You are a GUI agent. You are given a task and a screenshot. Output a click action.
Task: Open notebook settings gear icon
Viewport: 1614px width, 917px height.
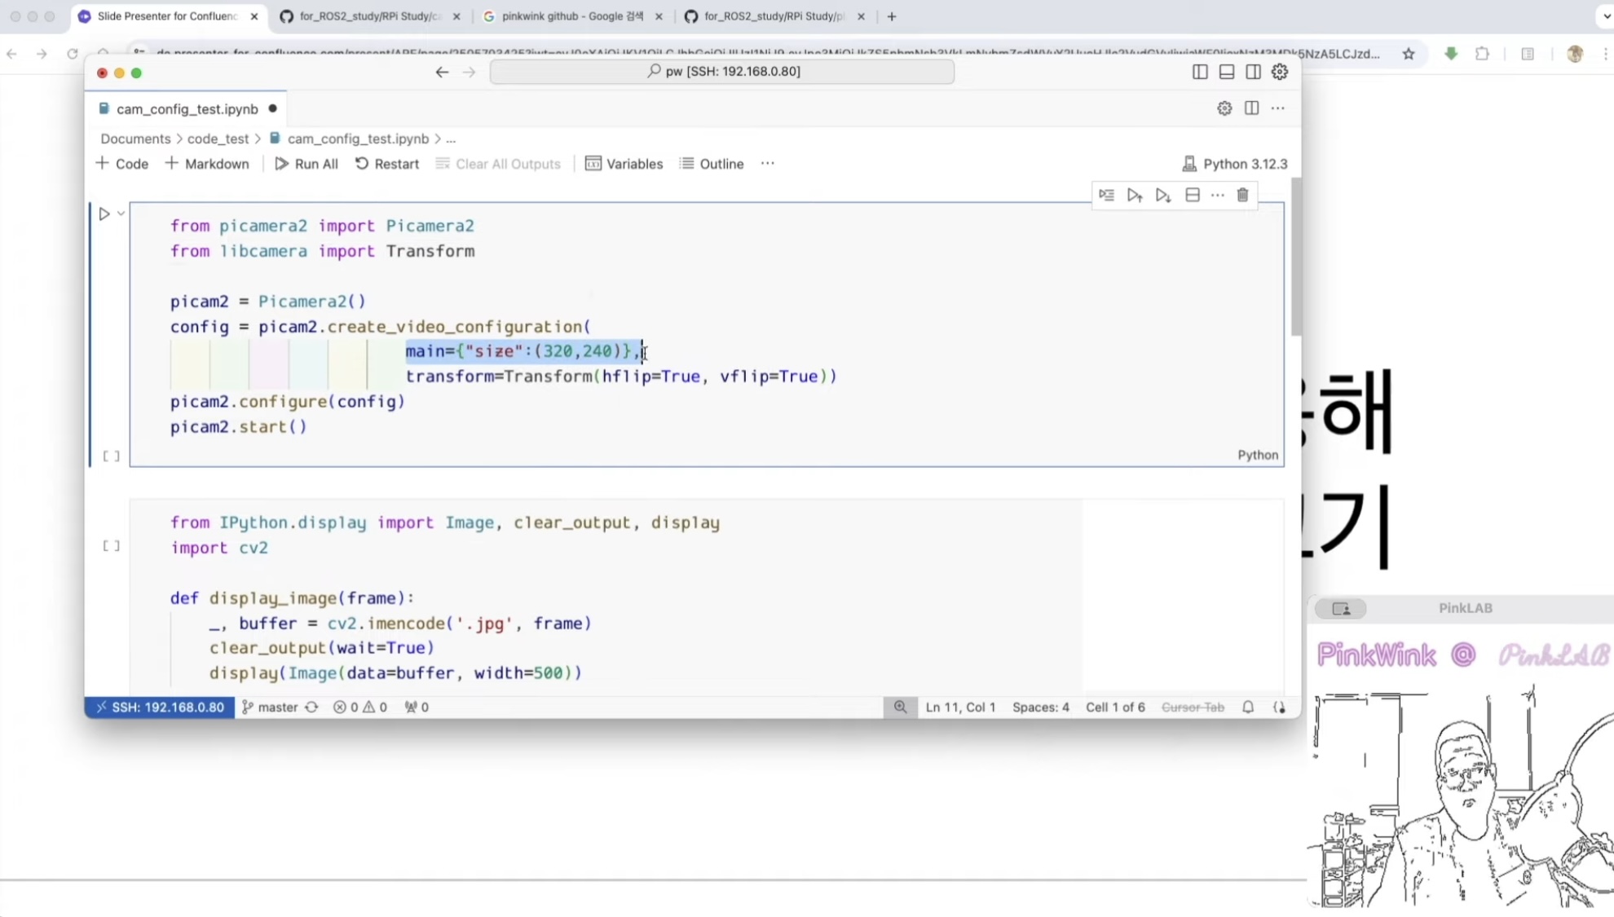click(1224, 108)
